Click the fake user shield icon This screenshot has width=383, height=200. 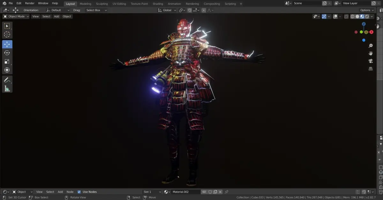point(210,192)
